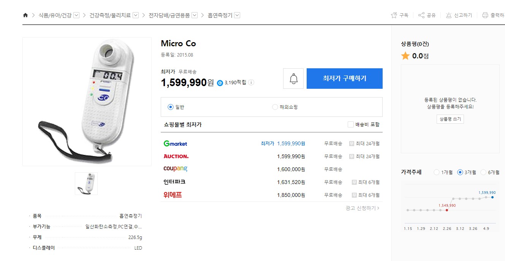505x261 pixels.
Task: Click the info icon beside 3,190적립
Action: tap(251, 82)
